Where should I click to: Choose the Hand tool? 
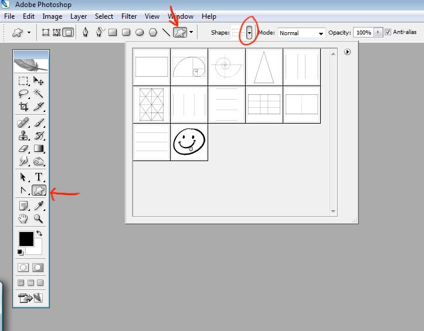23,219
